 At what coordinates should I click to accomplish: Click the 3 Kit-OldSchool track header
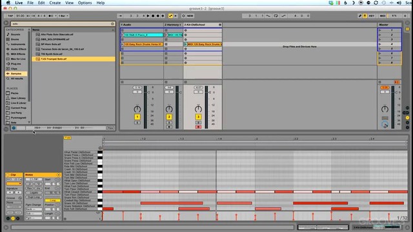tap(202, 24)
